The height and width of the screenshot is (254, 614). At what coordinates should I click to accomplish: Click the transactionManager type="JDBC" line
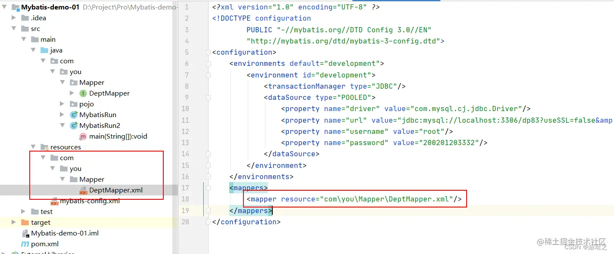pos(335,86)
